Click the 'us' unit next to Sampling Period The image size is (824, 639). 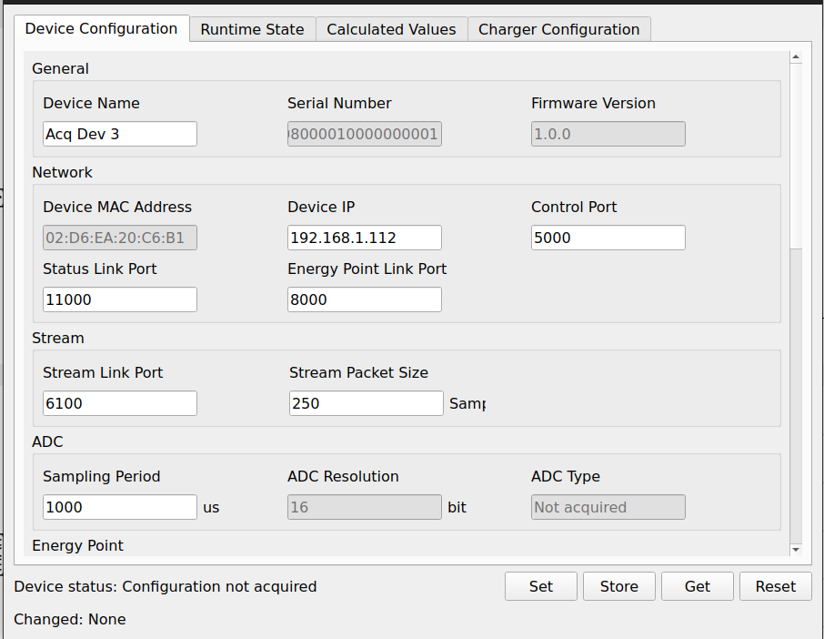(211, 508)
